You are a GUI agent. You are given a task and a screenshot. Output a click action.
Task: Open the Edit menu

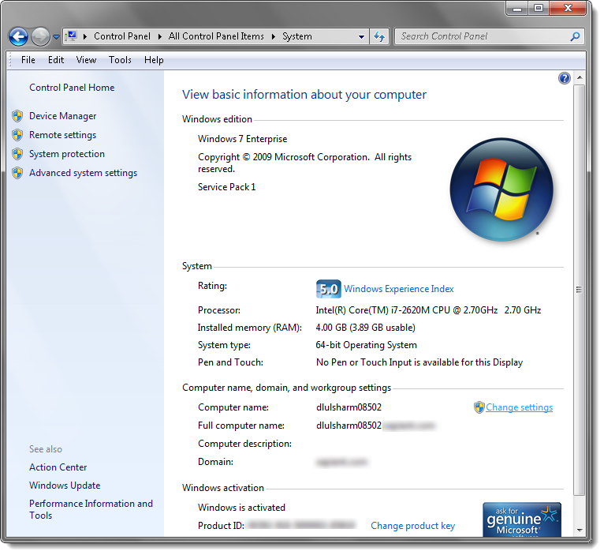[56, 60]
